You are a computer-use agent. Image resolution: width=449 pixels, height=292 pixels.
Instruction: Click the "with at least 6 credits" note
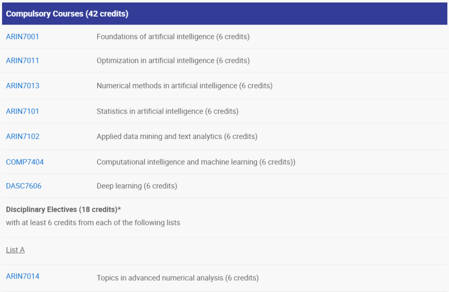93,223
